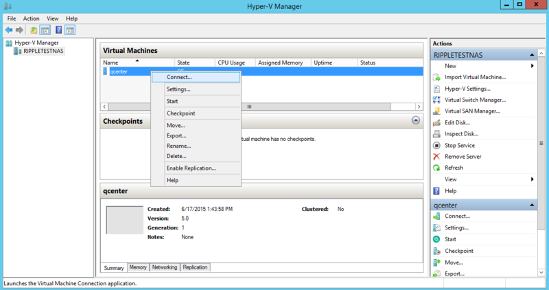Click the Checkpoint icon in Actions pane
The height and width of the screenshot is (290, 549).
[436, 251]
